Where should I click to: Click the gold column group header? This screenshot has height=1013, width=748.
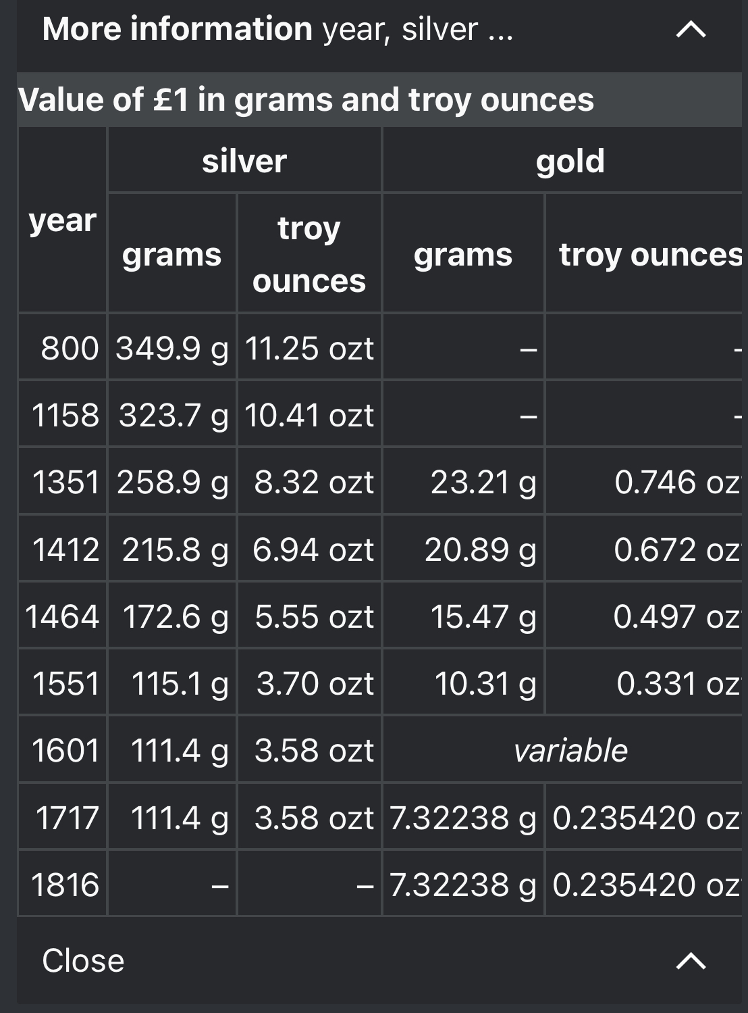(x=569, y=161)
